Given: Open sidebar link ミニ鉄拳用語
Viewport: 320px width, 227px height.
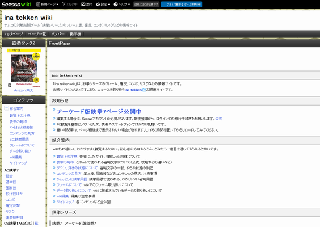Looking at the screenshot, I should [x=19, y=140].
